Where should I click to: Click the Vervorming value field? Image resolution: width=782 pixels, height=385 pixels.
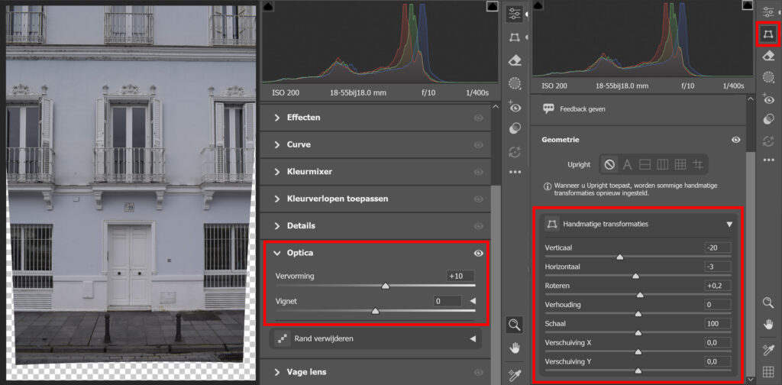tap(460, 276)
